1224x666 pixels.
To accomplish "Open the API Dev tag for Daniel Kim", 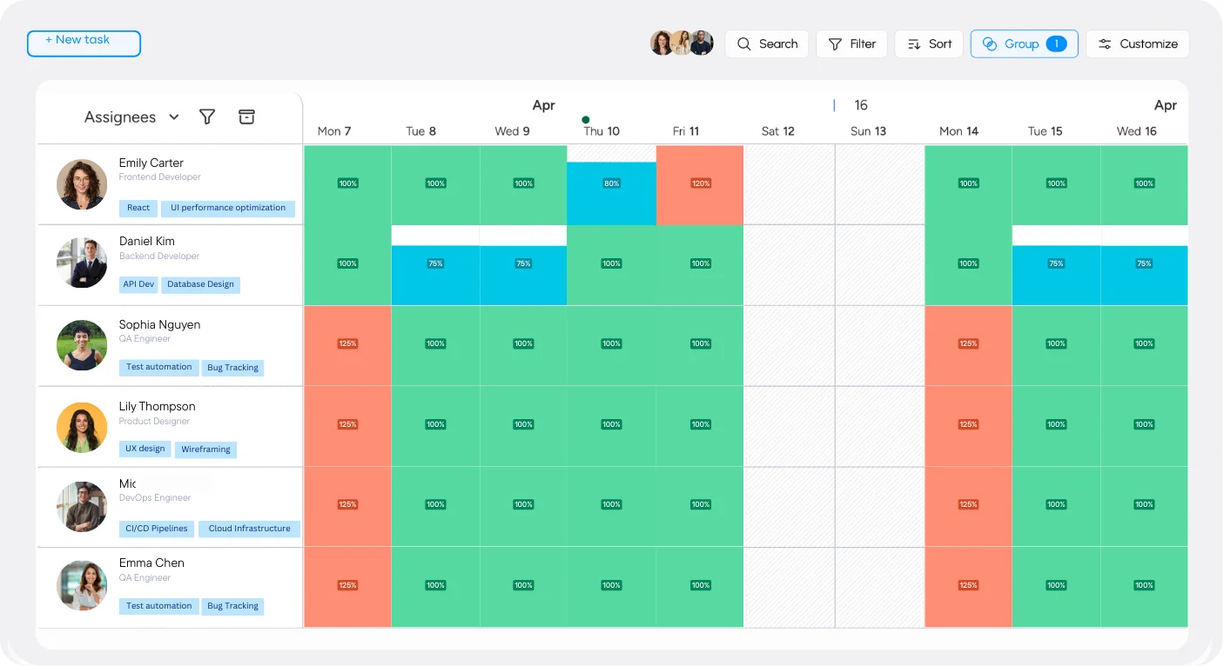I will (x=138, y=284).
